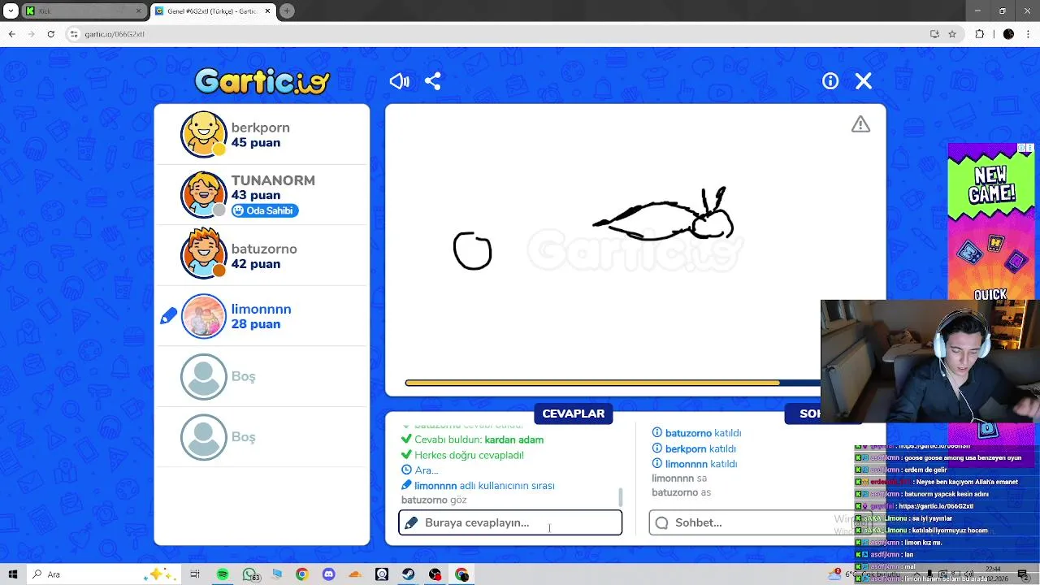Click the answers panel scrollbar
The width and height of the screenshot is (1040, 585).
pos(621,496)
